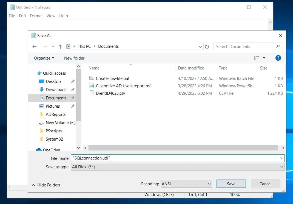Sort files by Date modified
This screenshot has height=204, width=293.
191,68
